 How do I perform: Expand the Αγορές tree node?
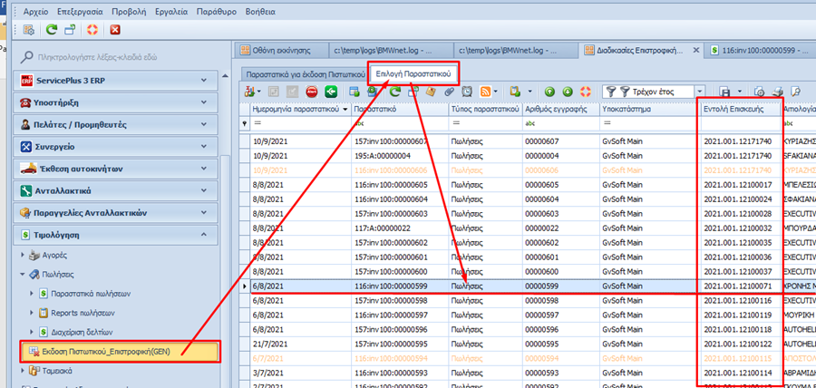coord(24,255)
